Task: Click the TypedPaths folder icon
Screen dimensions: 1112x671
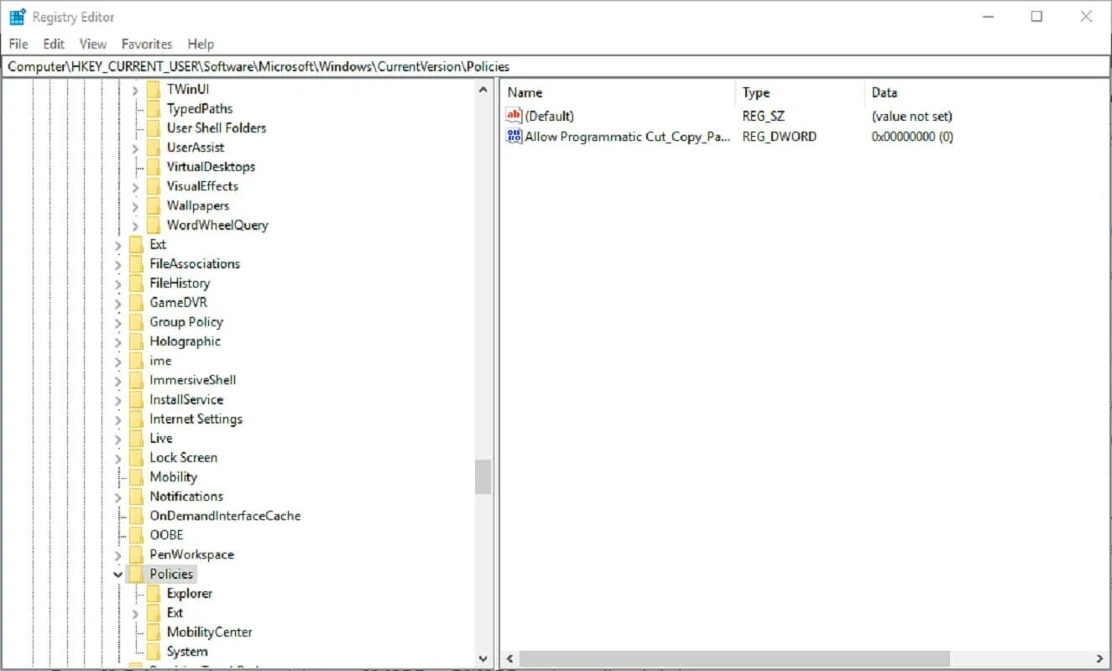Action: tap(153, 108)
